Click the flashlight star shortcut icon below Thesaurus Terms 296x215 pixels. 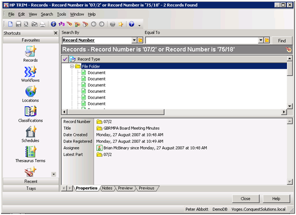pos(30,171)
